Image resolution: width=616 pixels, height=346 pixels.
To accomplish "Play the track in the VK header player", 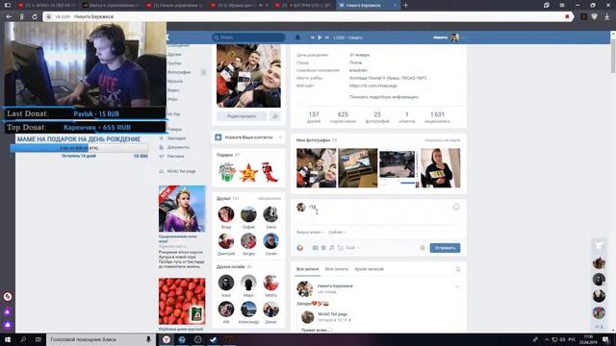I will pos(320,37).
